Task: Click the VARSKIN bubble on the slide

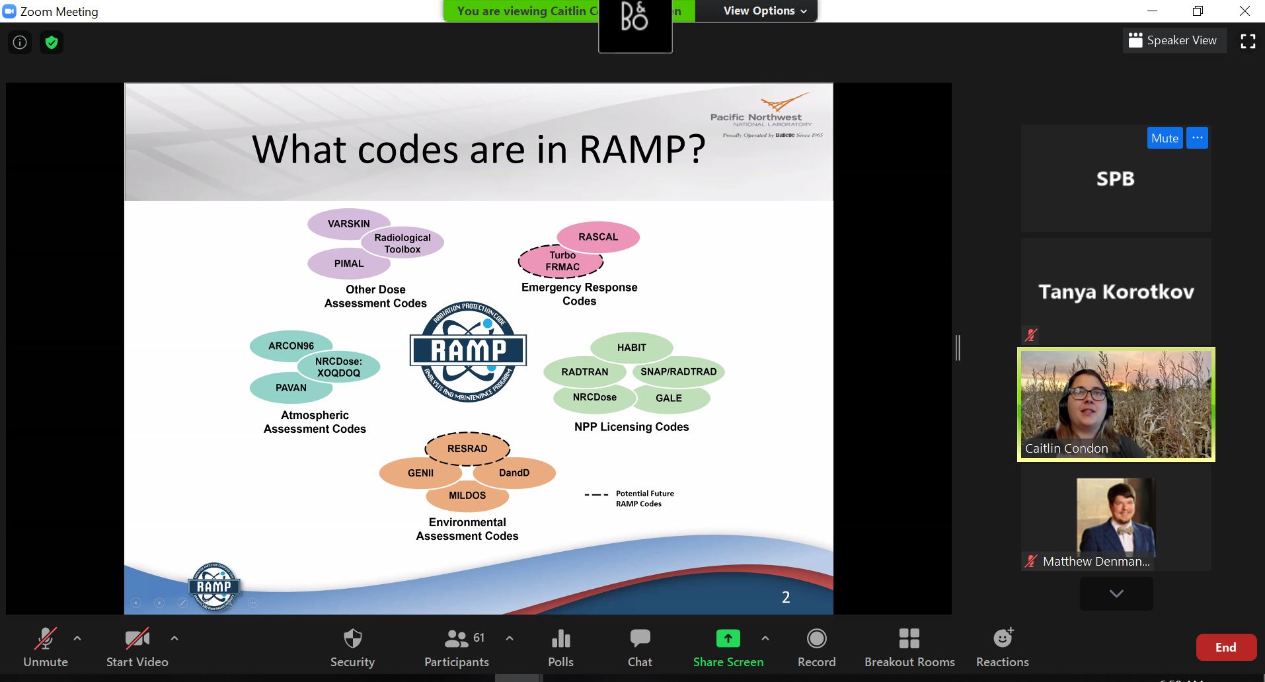Action: [349, 223]
